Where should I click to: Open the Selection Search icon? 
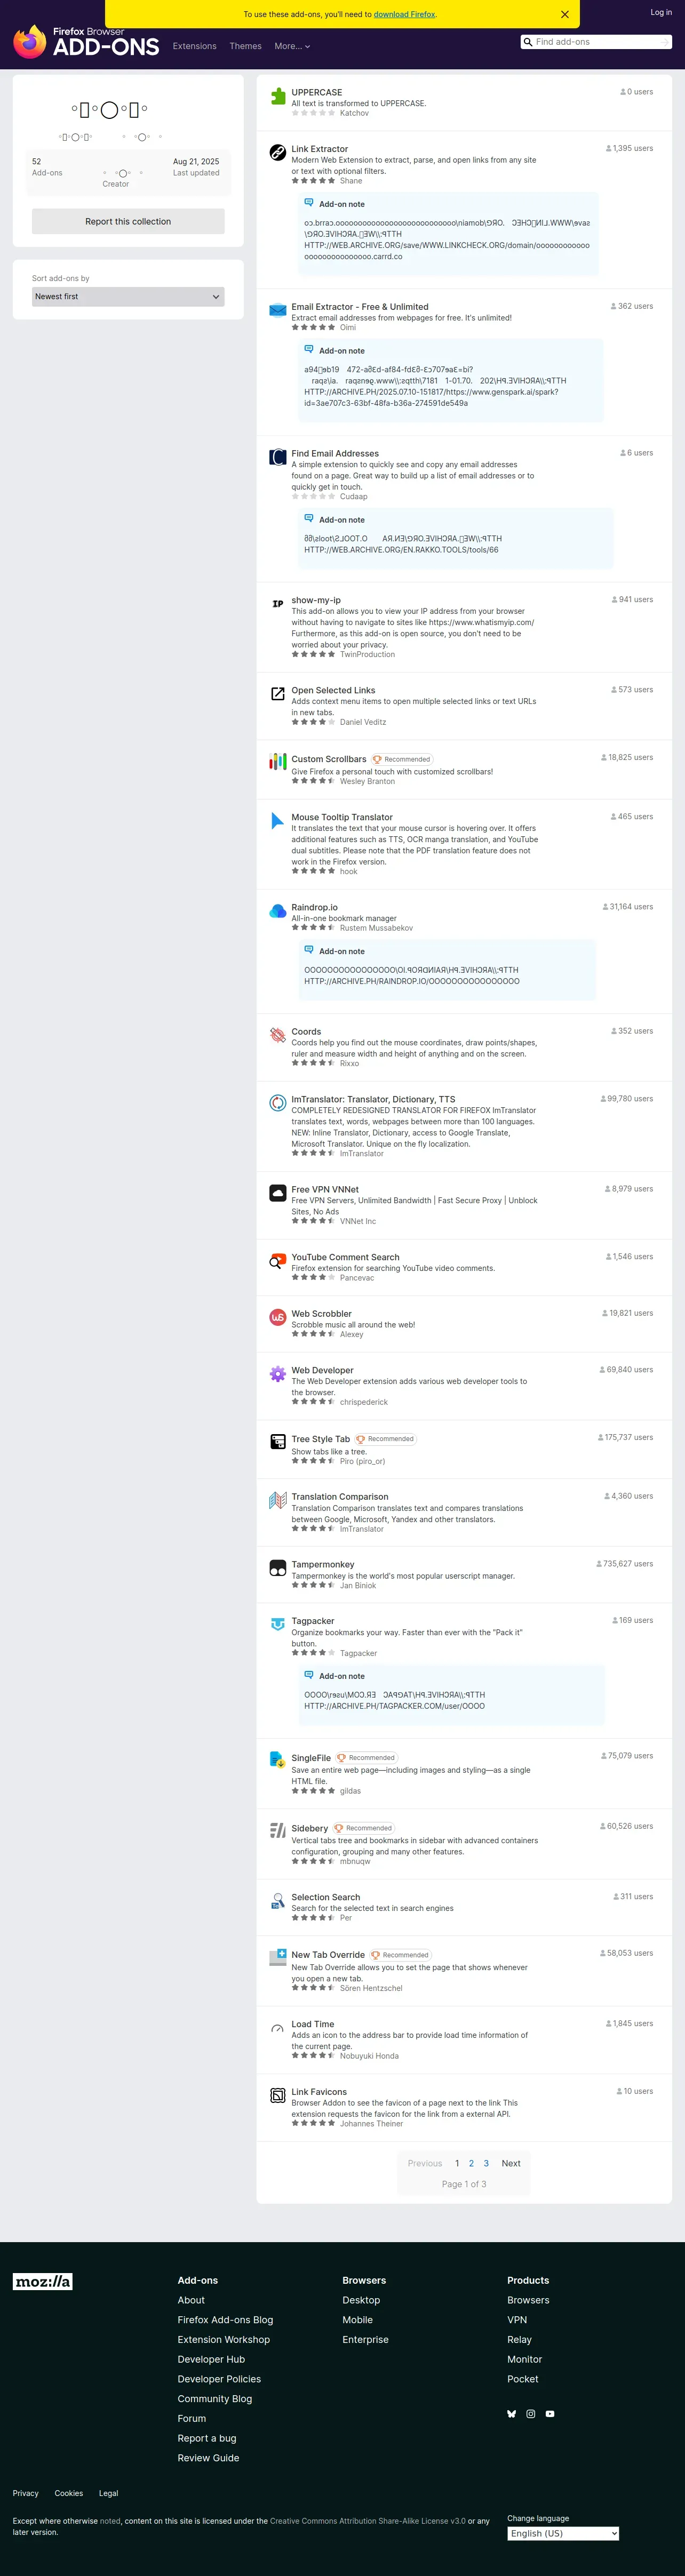tap(278, 1901)
